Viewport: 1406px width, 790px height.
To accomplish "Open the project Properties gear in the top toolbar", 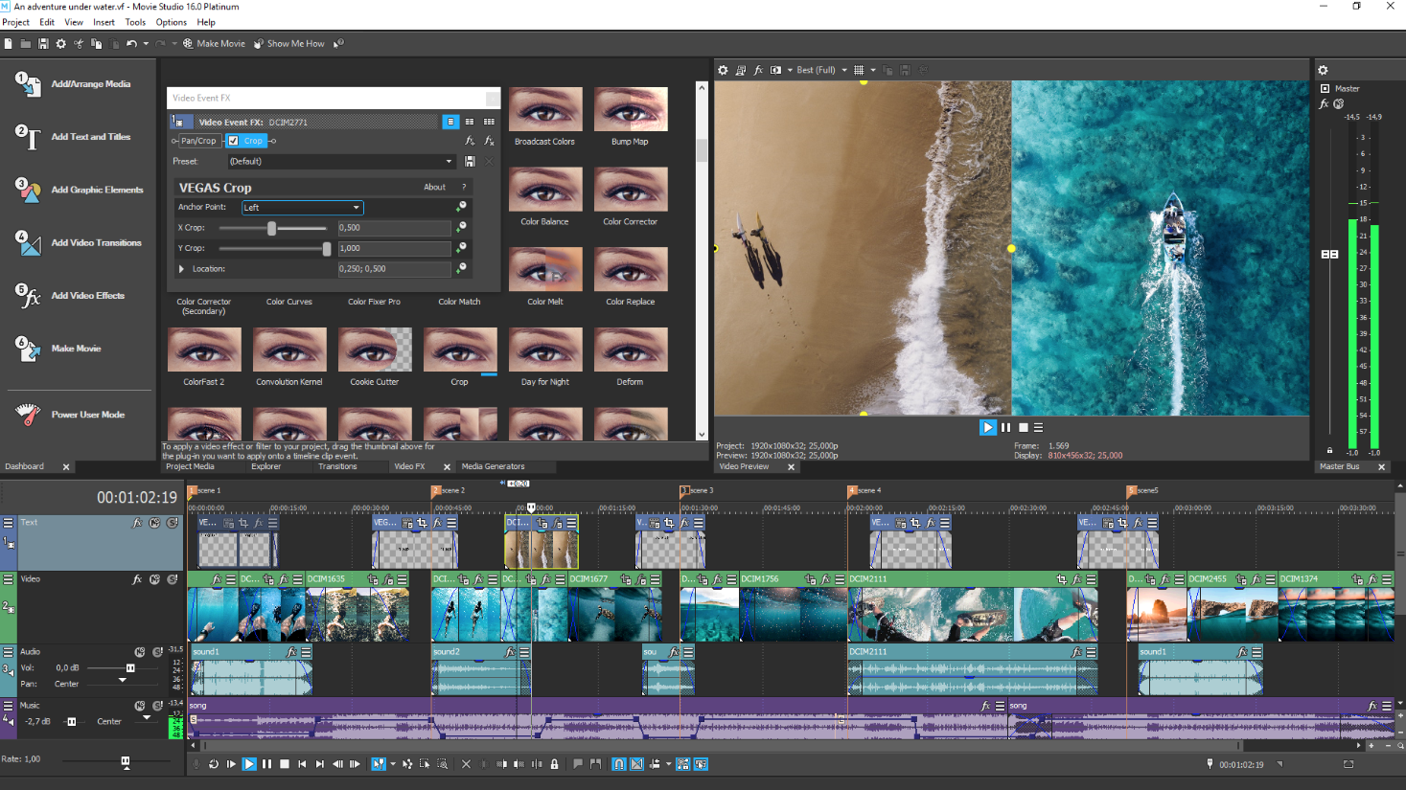I will tap(61, 44).
